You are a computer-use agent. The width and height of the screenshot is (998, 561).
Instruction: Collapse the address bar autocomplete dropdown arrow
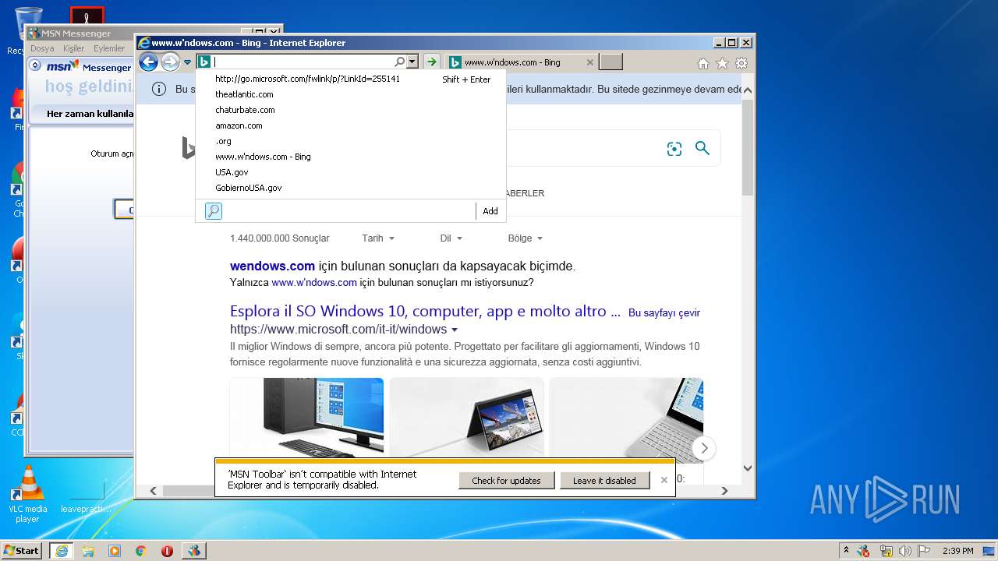412,62
